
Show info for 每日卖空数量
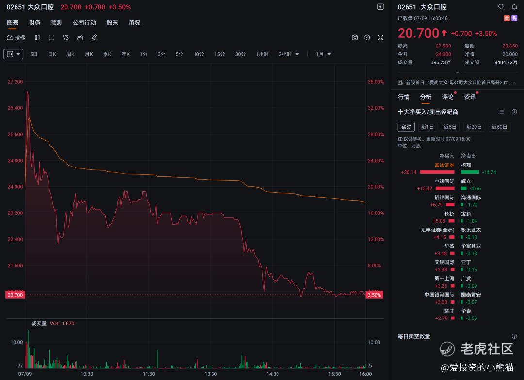click(514, 336)
